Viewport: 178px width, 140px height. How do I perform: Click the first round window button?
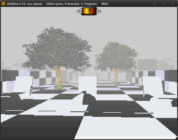(155, 3)
